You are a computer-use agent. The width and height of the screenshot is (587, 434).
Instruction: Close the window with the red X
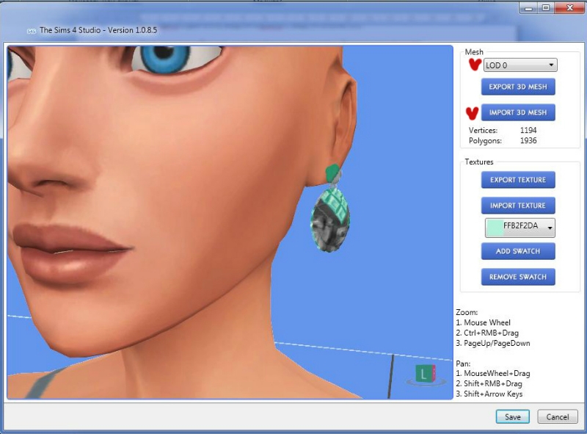568,7
